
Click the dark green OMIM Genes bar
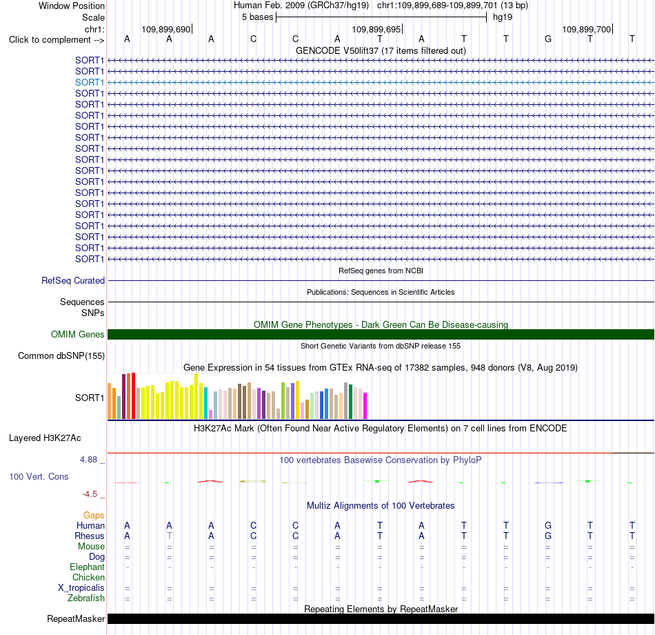point(381,334)
